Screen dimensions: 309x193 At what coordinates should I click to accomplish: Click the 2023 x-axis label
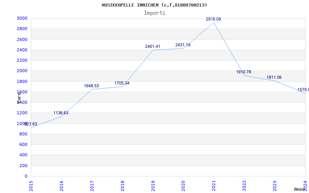coord(275,186)
